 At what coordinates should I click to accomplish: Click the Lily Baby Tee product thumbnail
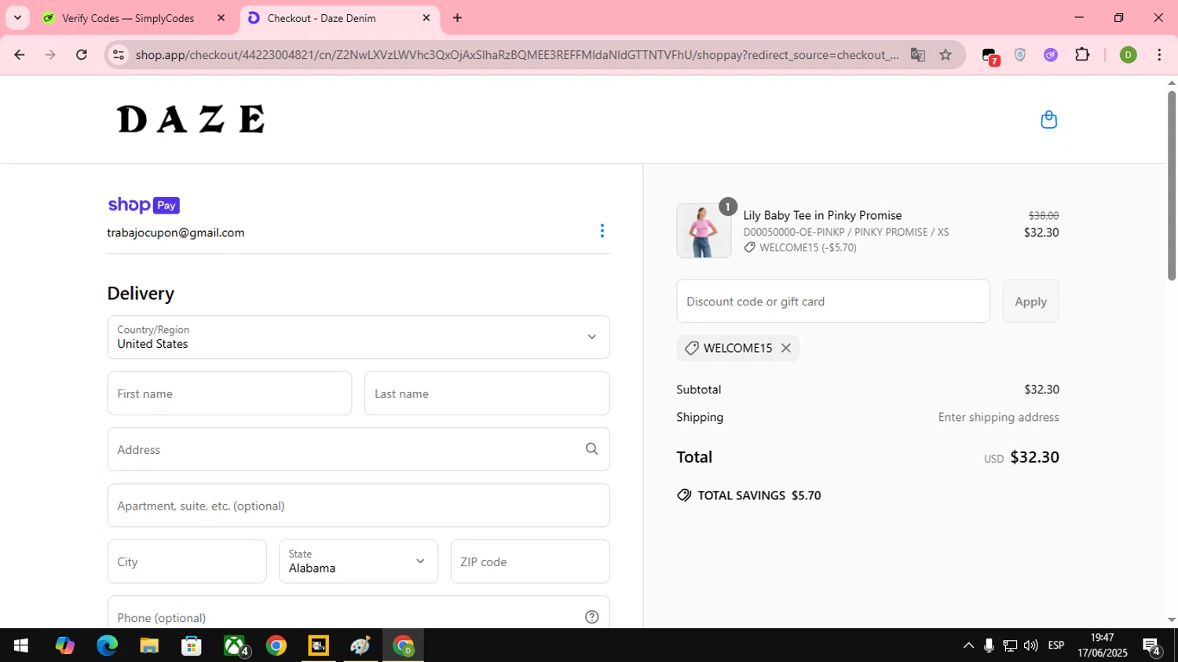(x=704, y=231)
